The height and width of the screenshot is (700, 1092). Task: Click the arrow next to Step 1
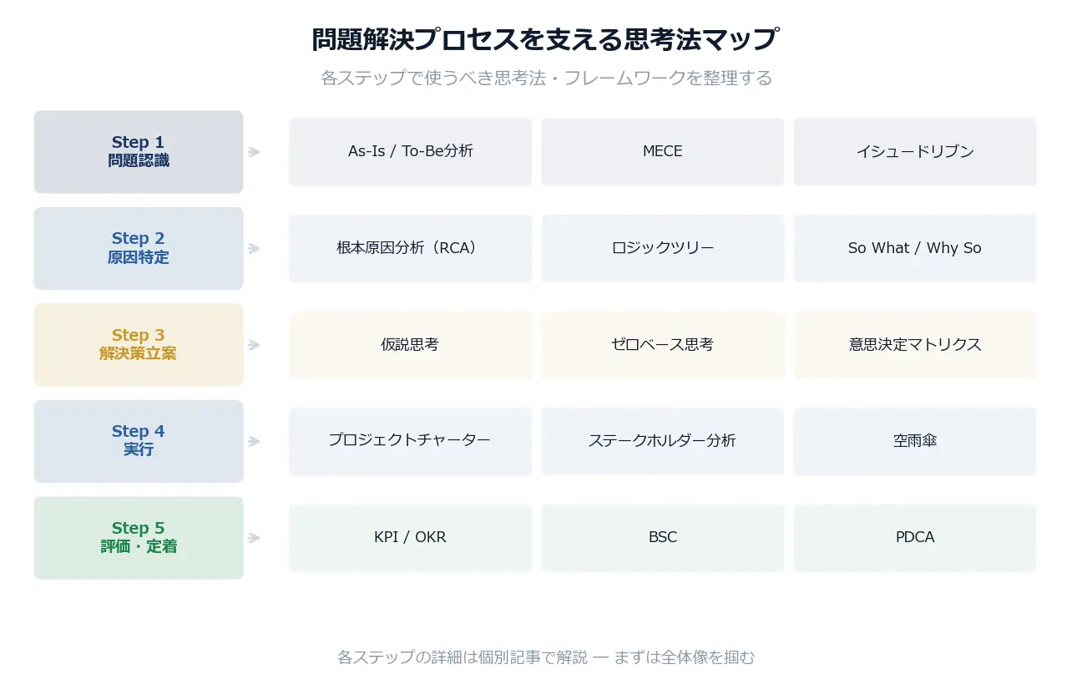254,152
